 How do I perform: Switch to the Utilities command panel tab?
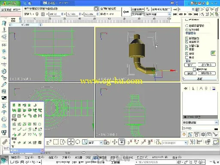[215, 134]
